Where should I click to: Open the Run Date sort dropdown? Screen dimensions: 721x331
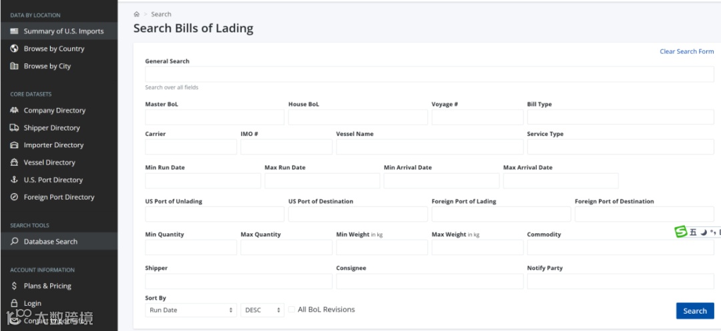click(x=191, y=310)
